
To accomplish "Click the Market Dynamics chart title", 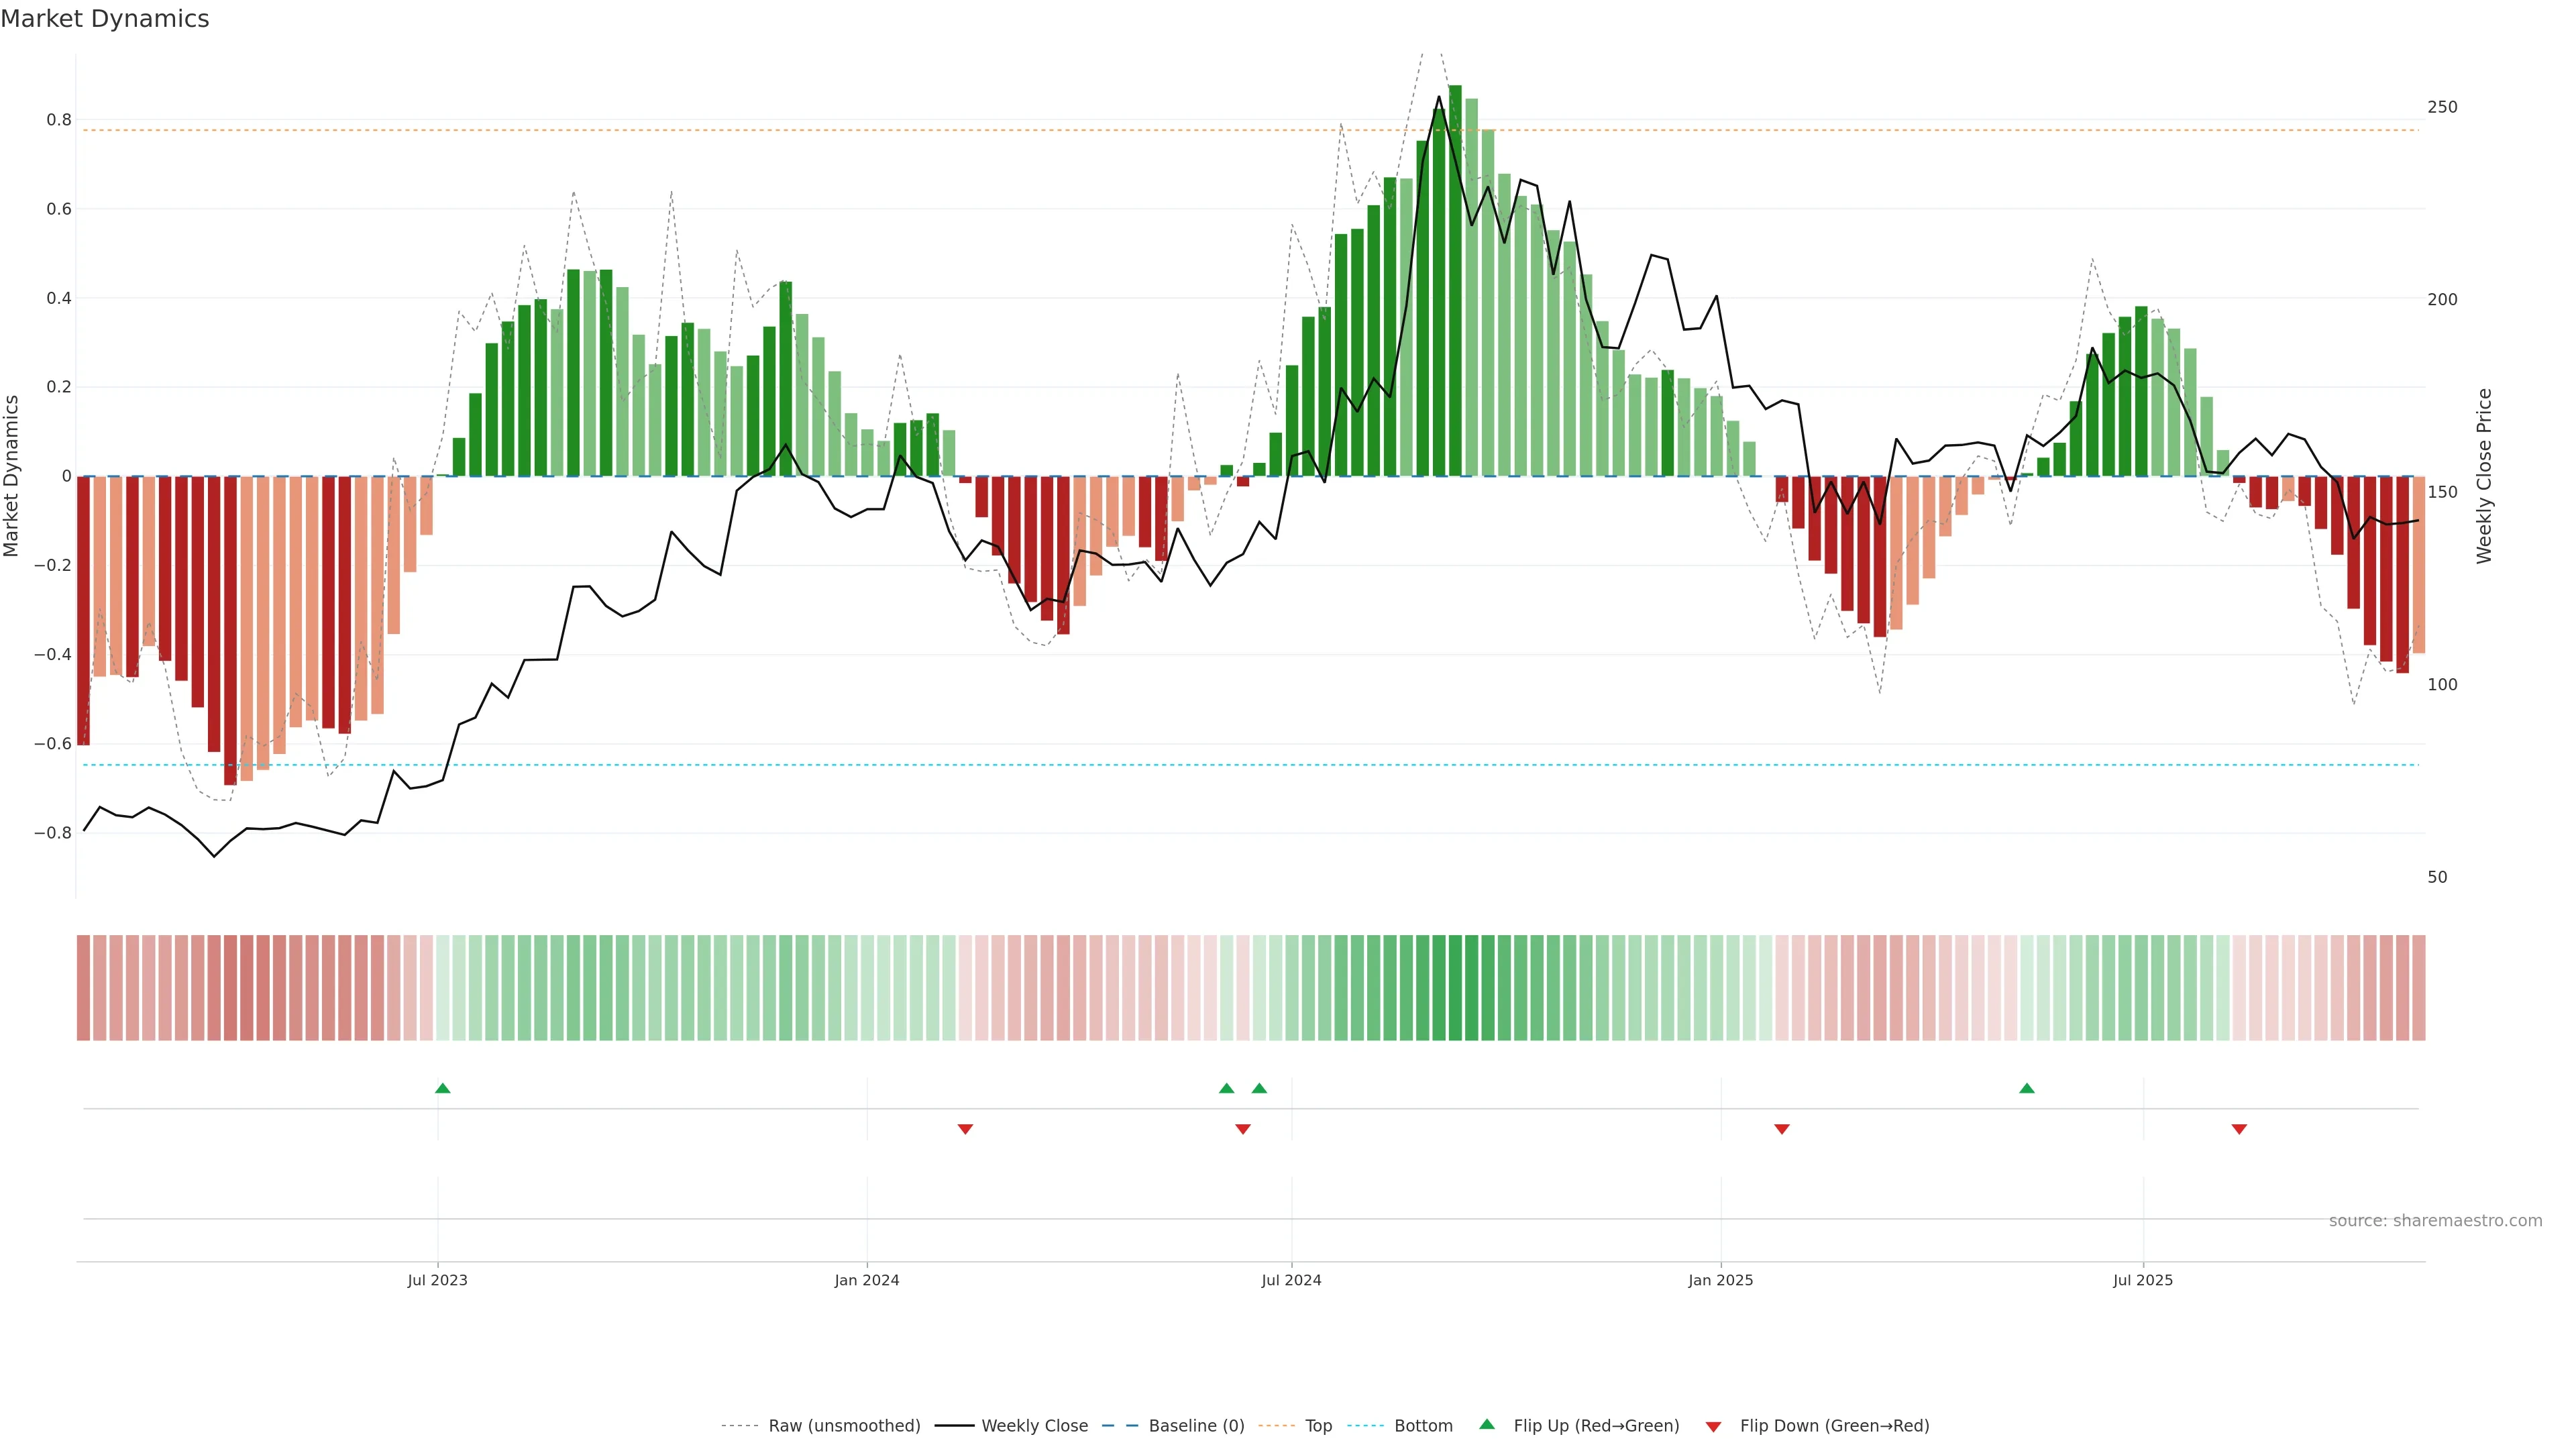I will coord(105,19).
